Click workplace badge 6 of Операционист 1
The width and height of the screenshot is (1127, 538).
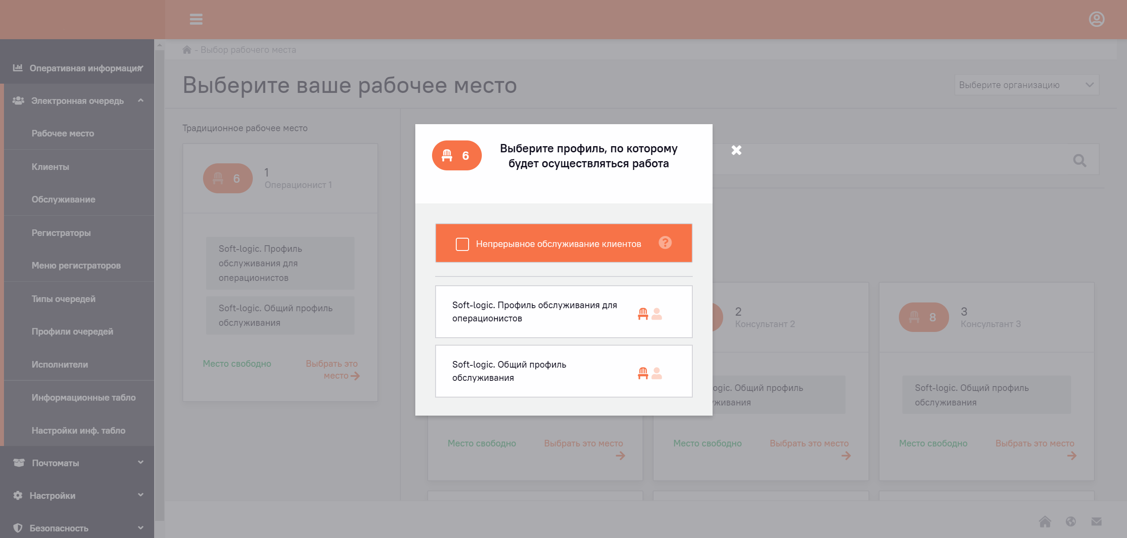click(228, 178)
